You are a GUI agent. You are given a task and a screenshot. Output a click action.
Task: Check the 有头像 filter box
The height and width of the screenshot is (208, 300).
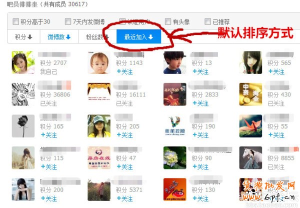[x=168, y=21]
